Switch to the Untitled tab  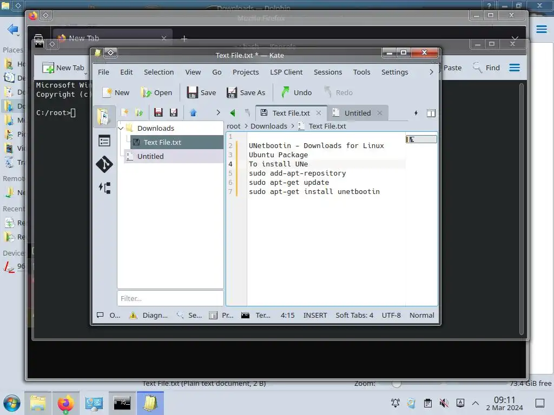[x=357, y=113]
